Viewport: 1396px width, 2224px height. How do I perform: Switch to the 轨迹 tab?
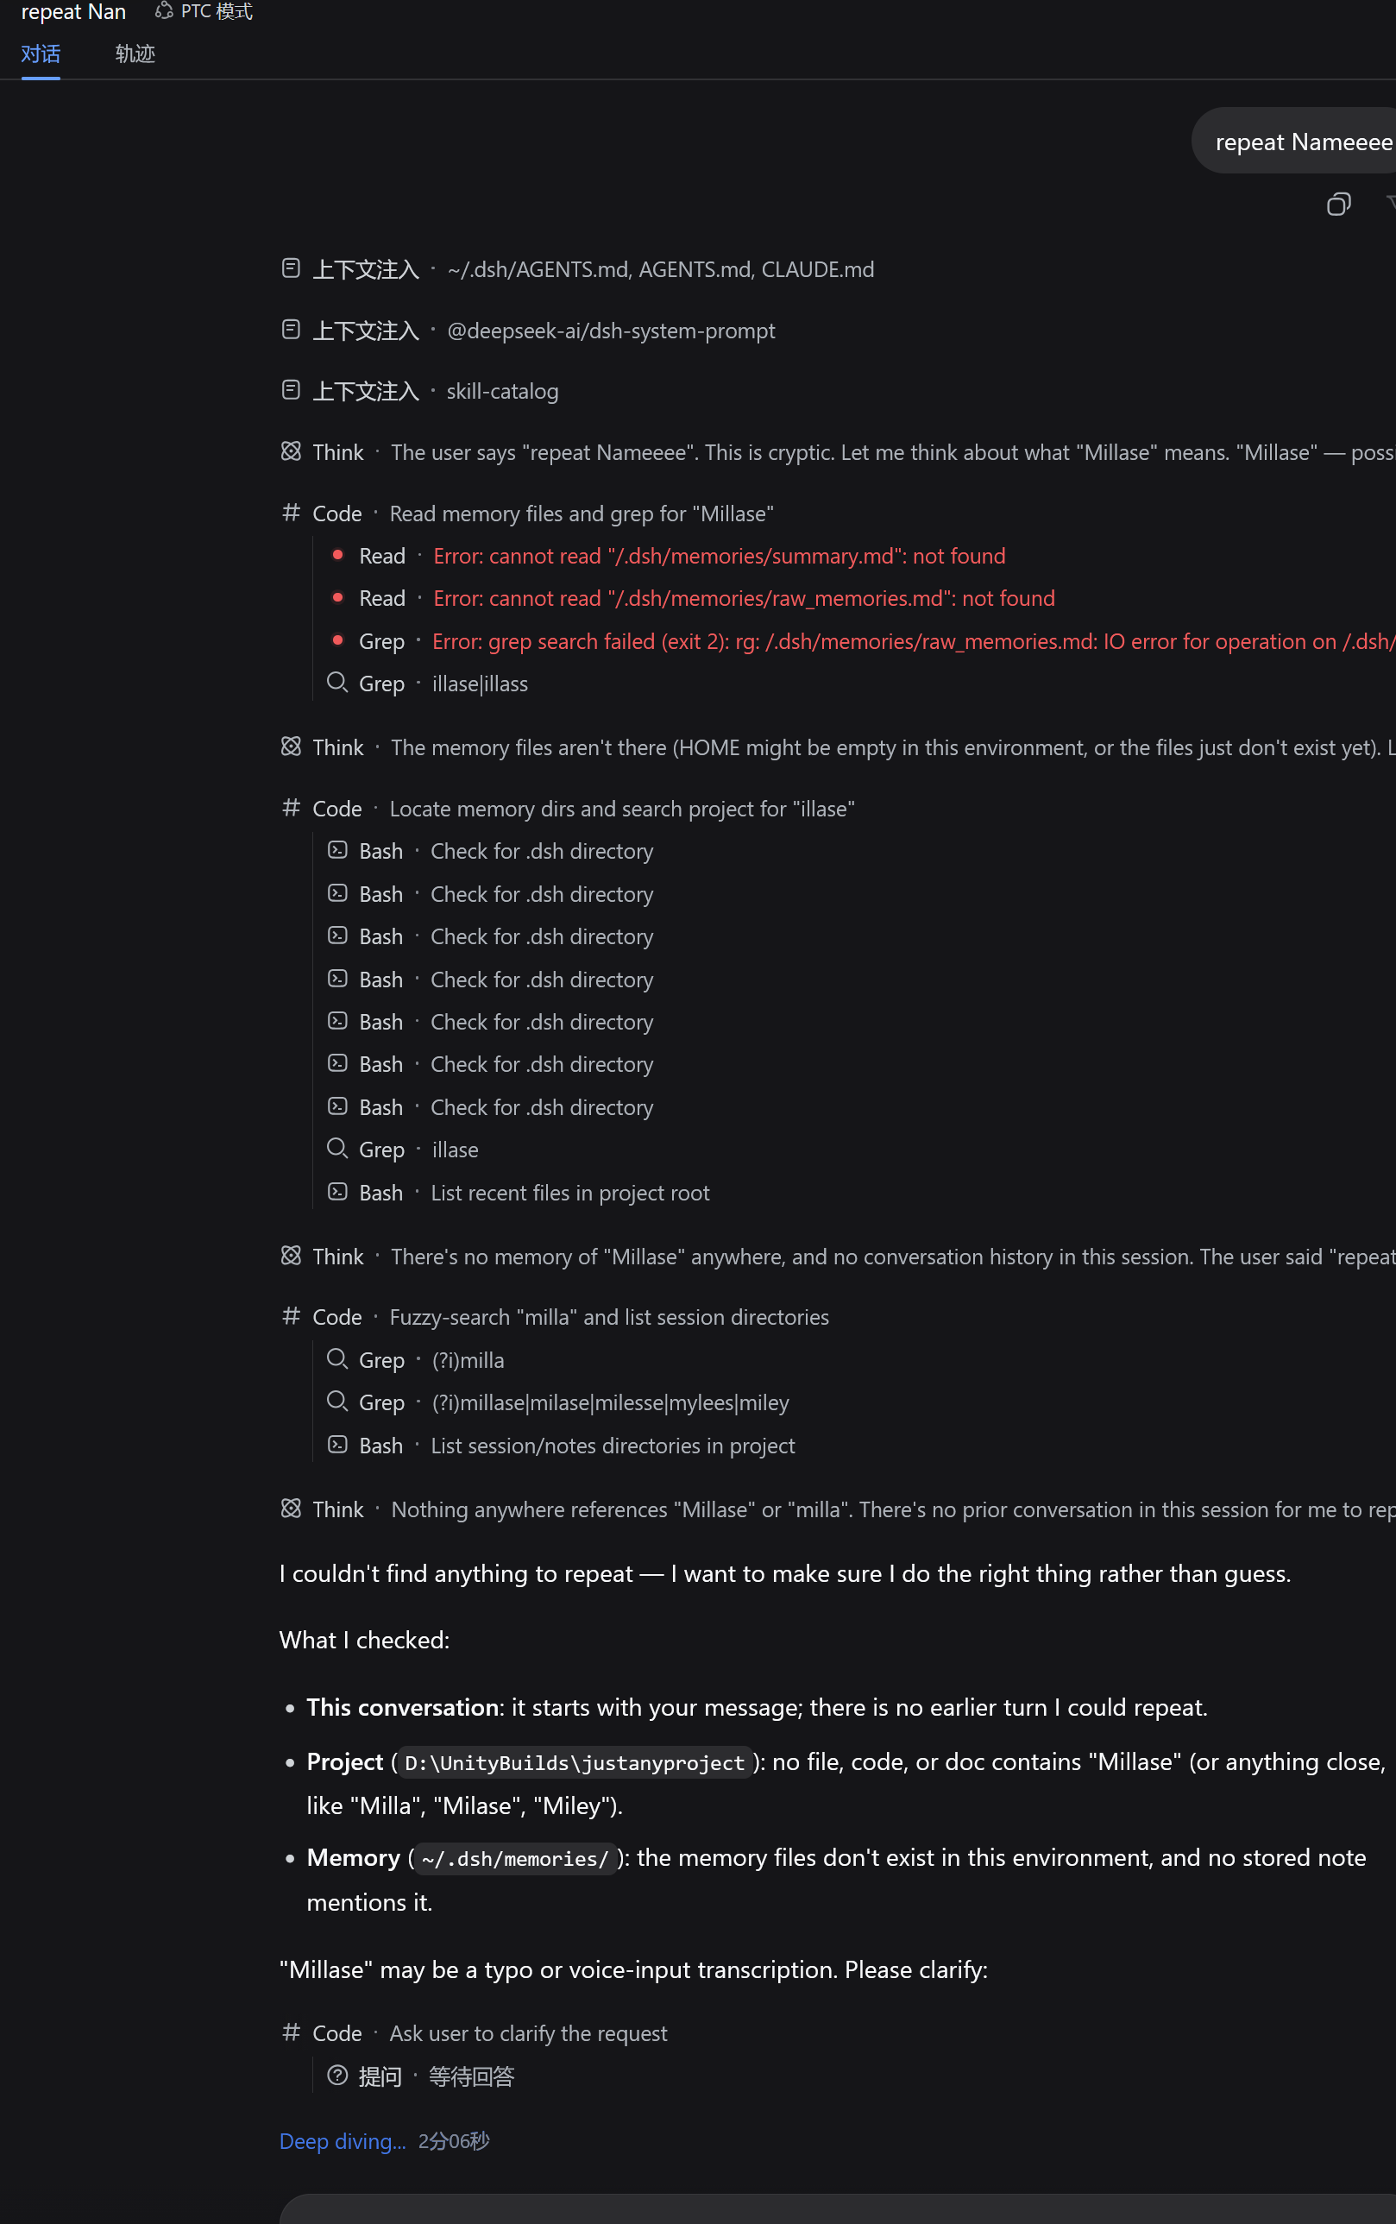(x=135, y=54)
